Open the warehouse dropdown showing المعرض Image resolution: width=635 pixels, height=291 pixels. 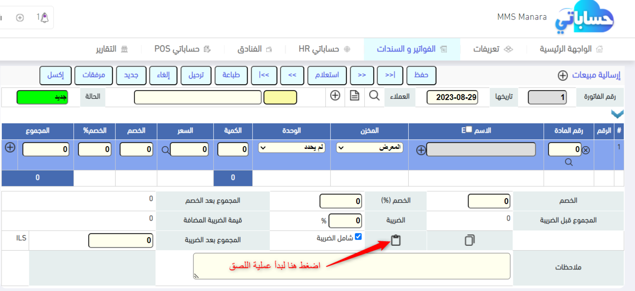pos(370,148)
